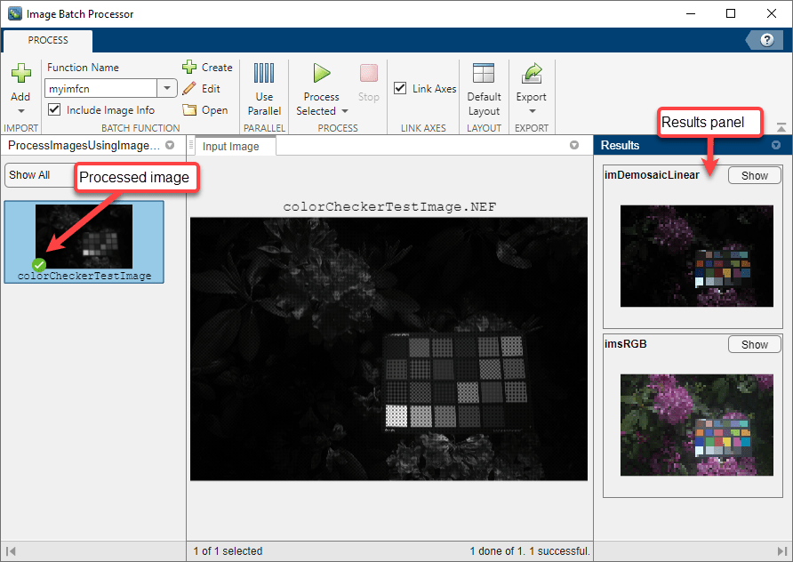Select the colorCheckerTestImage thumbnail
The width and height of the screenshot is (793, 562).
point(84,237)
